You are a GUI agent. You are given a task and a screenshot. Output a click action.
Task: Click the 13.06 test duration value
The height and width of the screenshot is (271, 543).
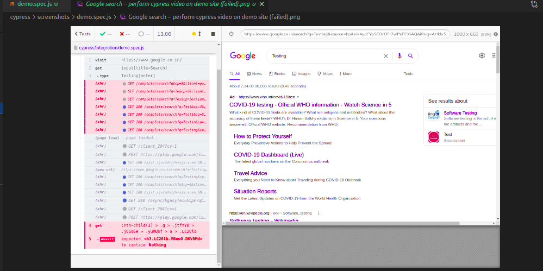[x=164, y=34]
